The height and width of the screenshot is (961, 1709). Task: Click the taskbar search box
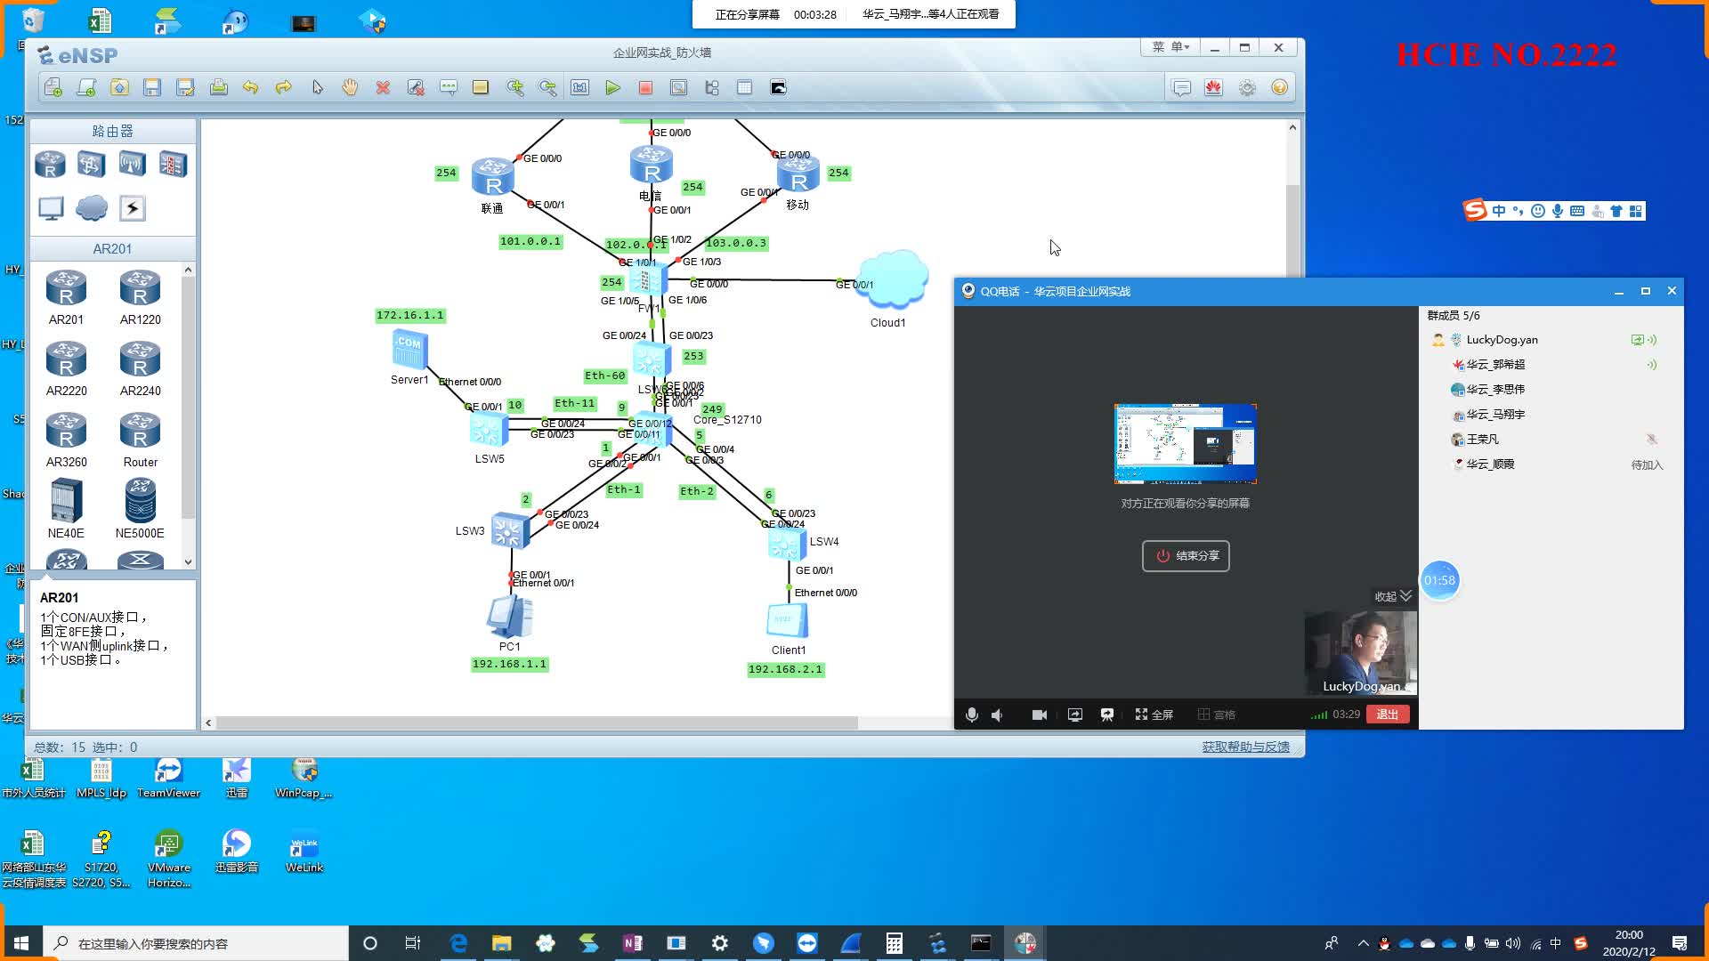[196, 943]
